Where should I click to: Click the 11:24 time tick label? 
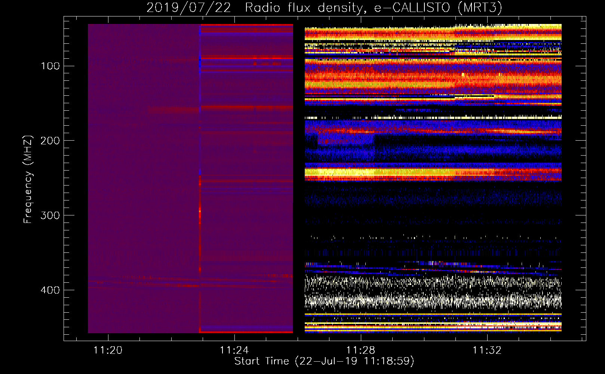(234, 350)
